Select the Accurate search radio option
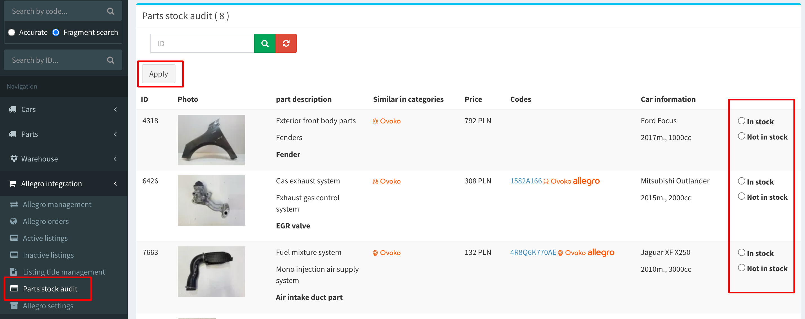 click(12, 32)
